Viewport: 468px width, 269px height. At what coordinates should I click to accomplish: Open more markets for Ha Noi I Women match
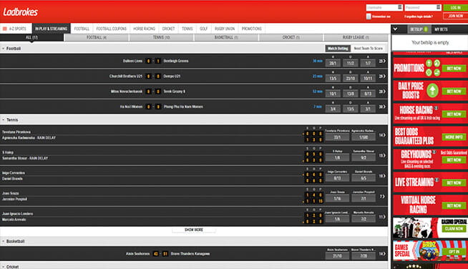(382, 107)
